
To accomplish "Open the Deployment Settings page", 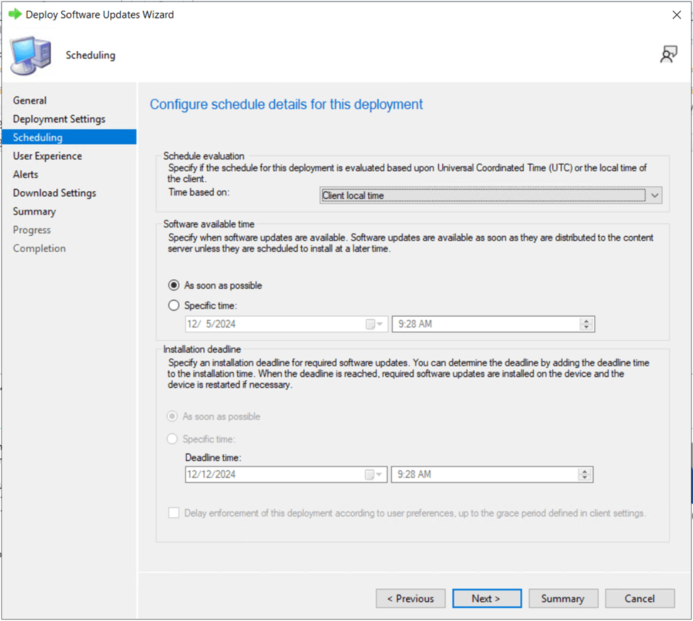I will click(59, 119).
